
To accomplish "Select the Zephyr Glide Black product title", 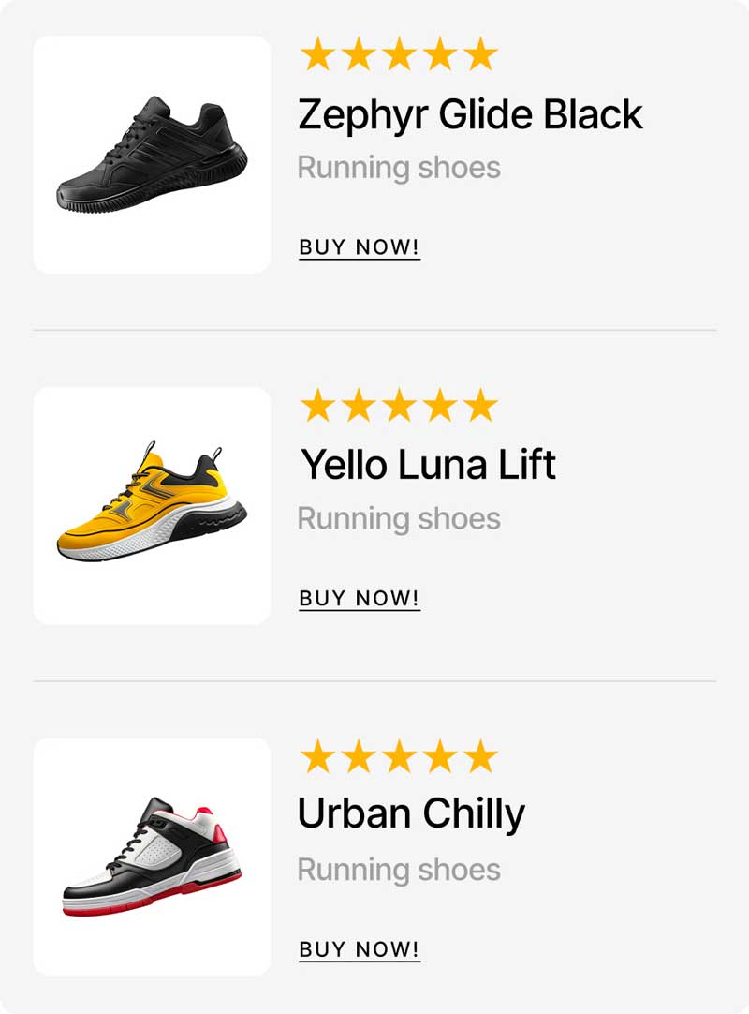I will 471,115.
